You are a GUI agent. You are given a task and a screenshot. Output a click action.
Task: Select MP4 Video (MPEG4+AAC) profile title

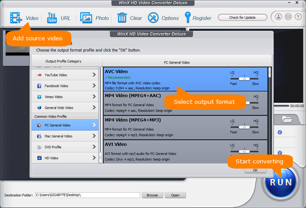tap(133, 96)
